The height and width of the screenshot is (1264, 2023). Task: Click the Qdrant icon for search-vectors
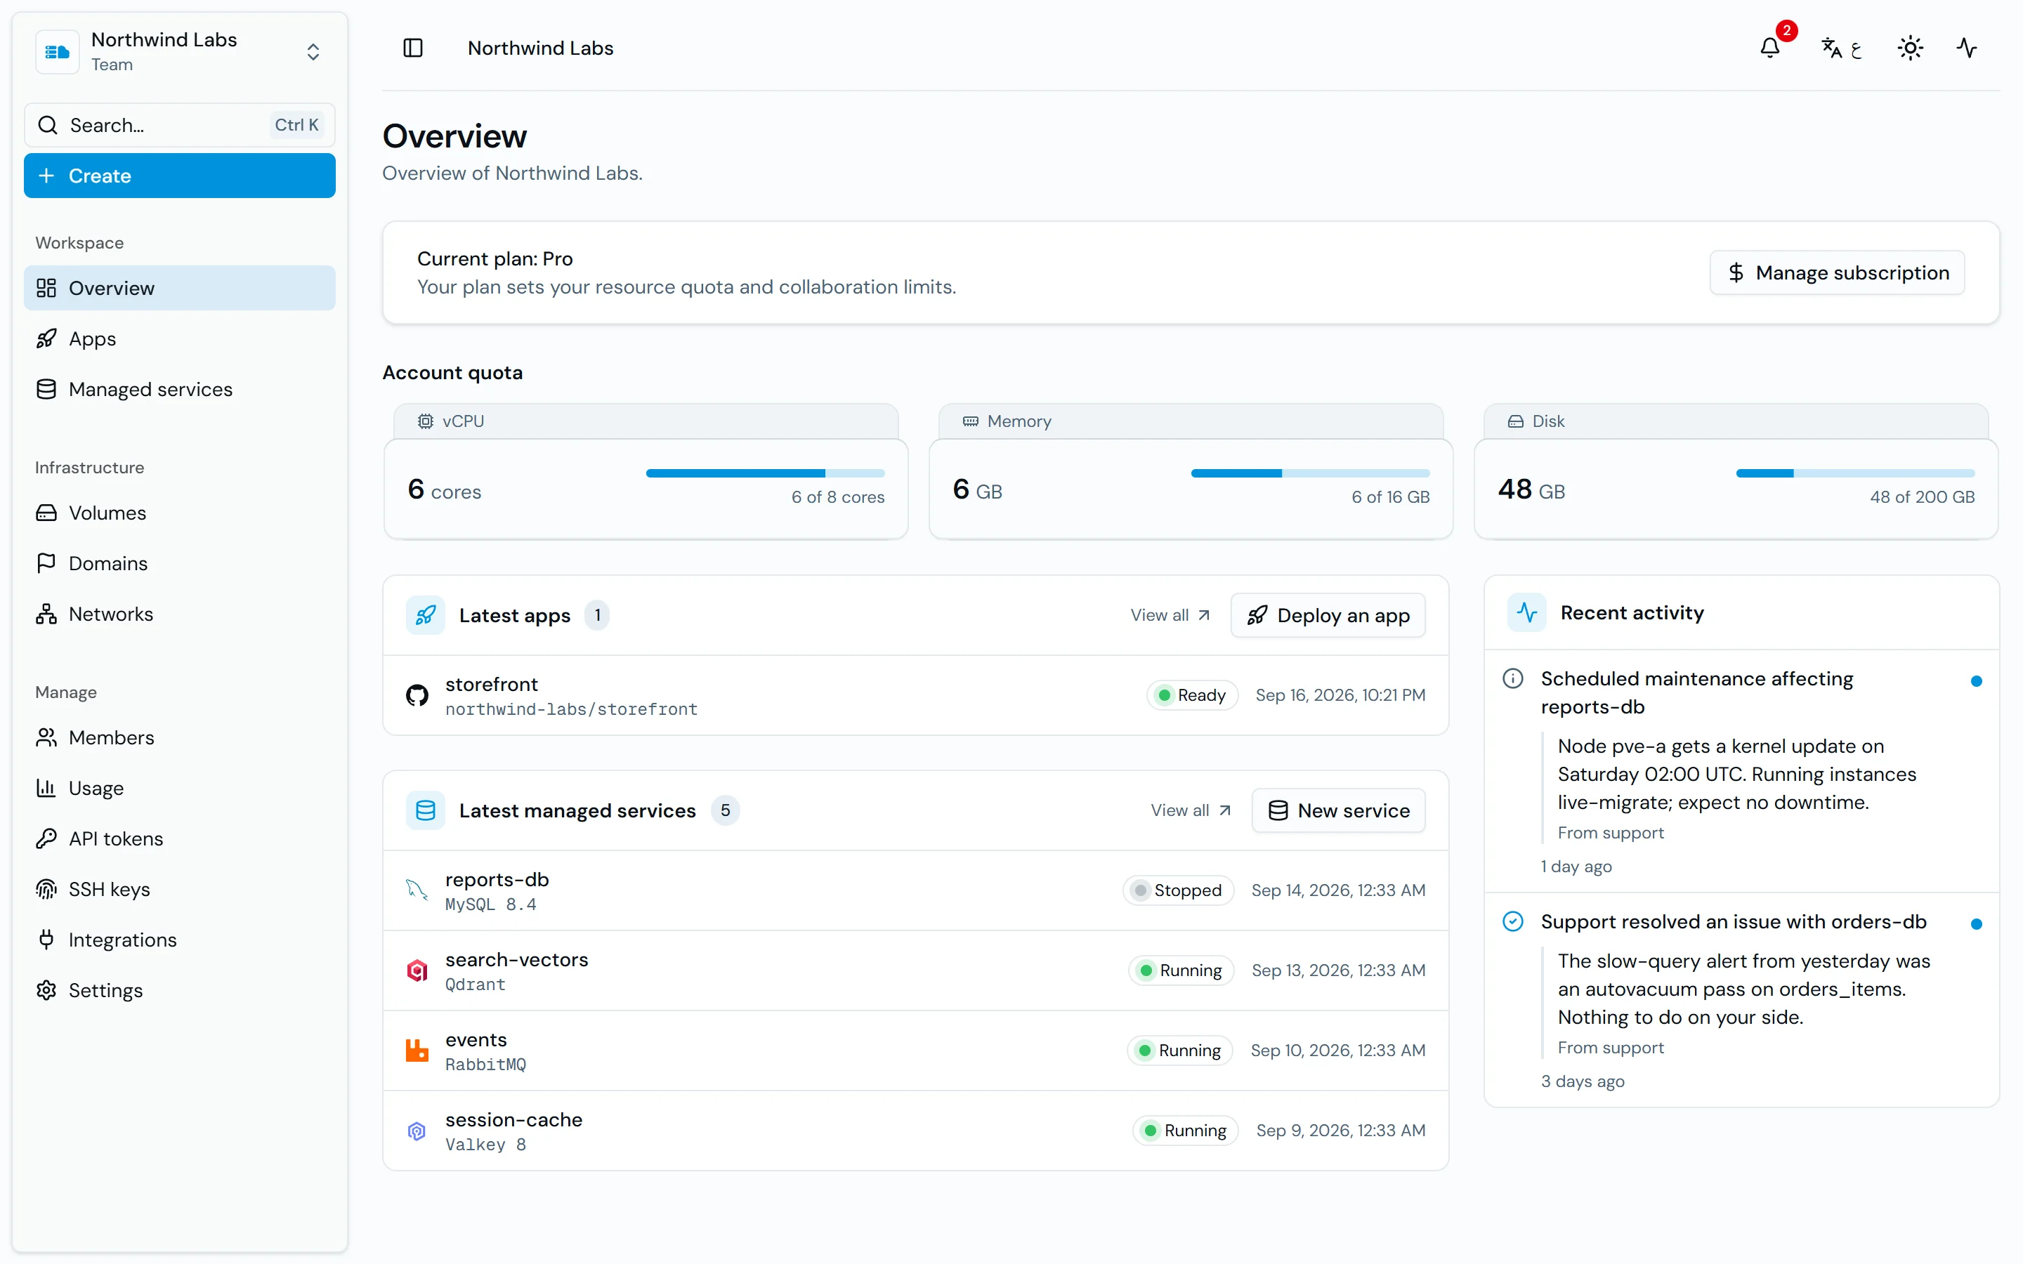coord(417,970)
